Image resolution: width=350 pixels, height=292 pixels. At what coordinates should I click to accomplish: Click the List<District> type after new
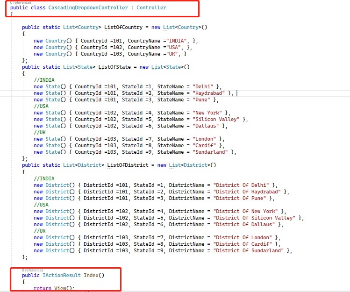tap(190, 165)
